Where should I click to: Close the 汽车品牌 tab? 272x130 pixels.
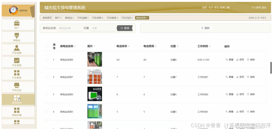[x=88, y=18]
